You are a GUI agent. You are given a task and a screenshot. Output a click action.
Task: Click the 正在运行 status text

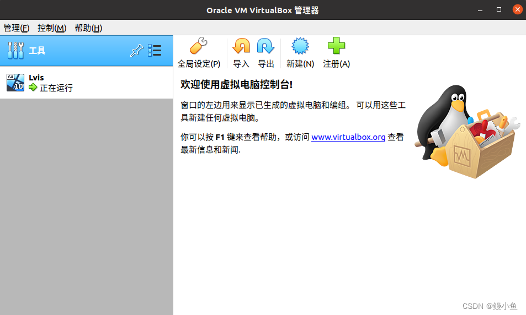point(56,88)
